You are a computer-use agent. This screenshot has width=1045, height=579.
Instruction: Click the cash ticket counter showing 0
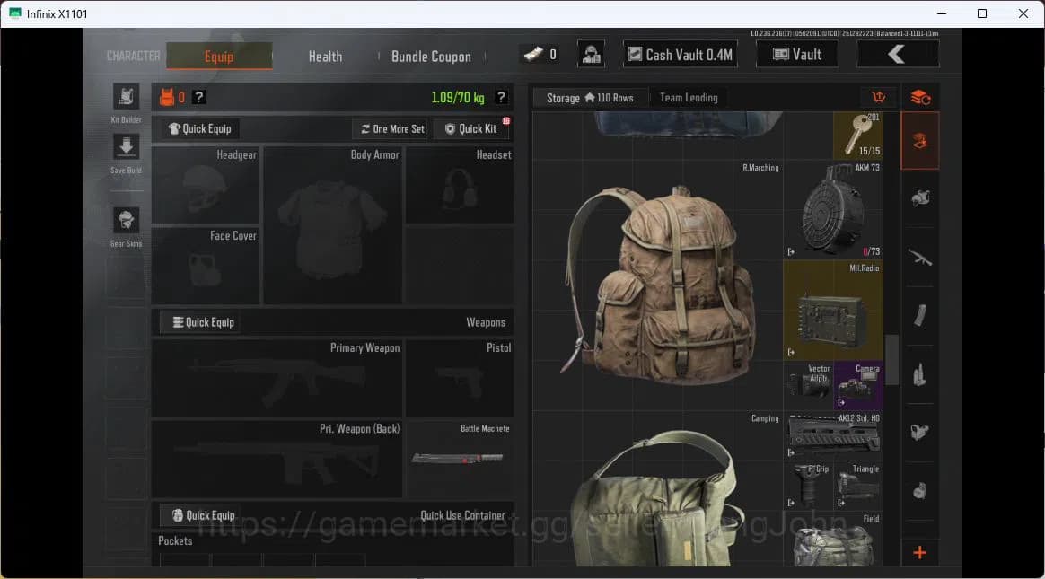pyautogui.click(x=540, y=55)
